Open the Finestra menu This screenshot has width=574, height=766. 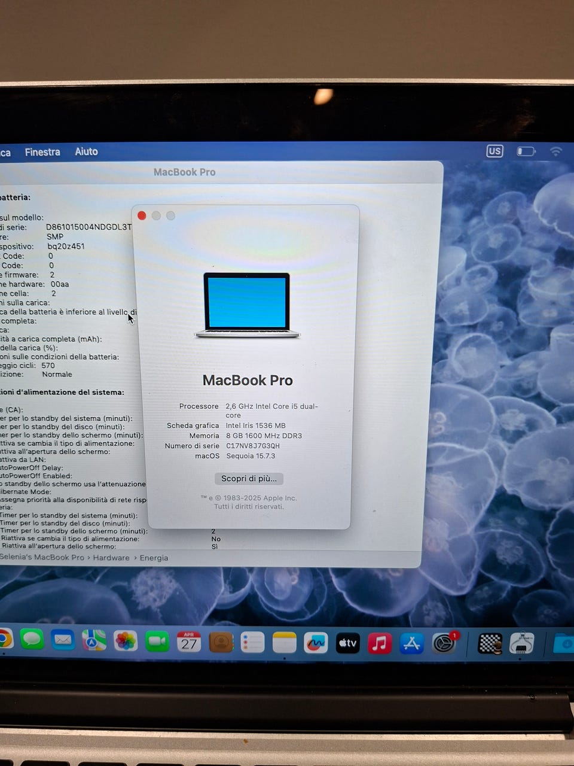42,152
